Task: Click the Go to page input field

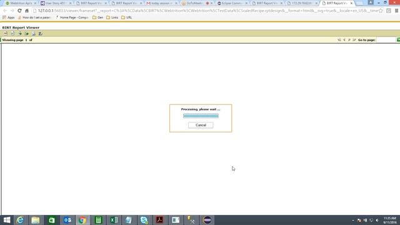Action: 386,40
